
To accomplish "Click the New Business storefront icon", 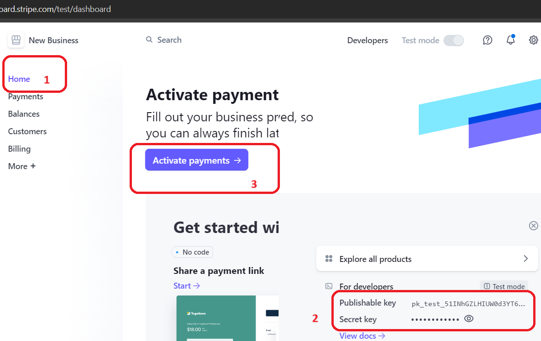I will [16, 40].
